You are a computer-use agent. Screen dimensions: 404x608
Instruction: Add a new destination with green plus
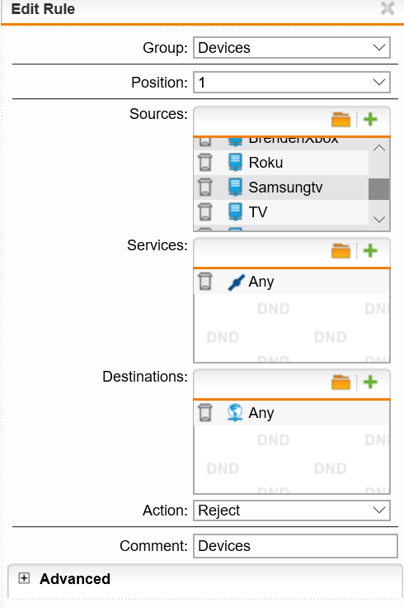(x=370, y=382)
